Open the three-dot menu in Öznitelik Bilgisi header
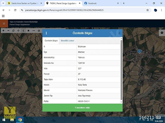This screenshot has width=165, height=123. (x=46, y=33)
